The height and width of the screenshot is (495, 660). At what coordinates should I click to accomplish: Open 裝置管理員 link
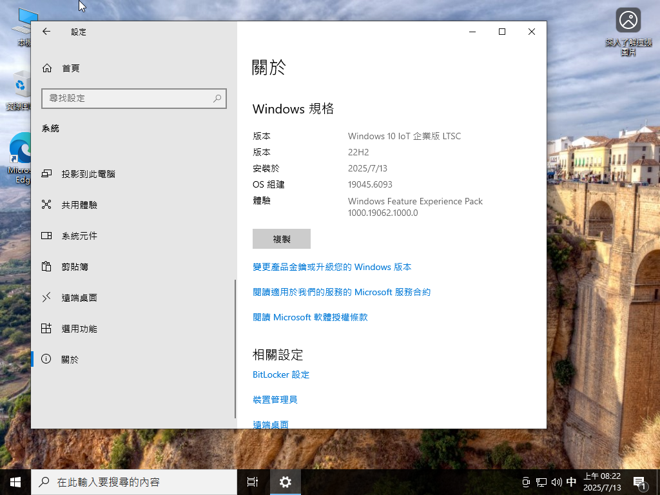click(275, 400)
